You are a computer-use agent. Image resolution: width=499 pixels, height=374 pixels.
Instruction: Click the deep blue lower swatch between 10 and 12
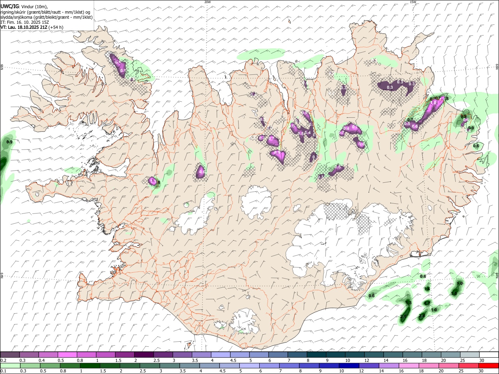[x=349, y=365]
